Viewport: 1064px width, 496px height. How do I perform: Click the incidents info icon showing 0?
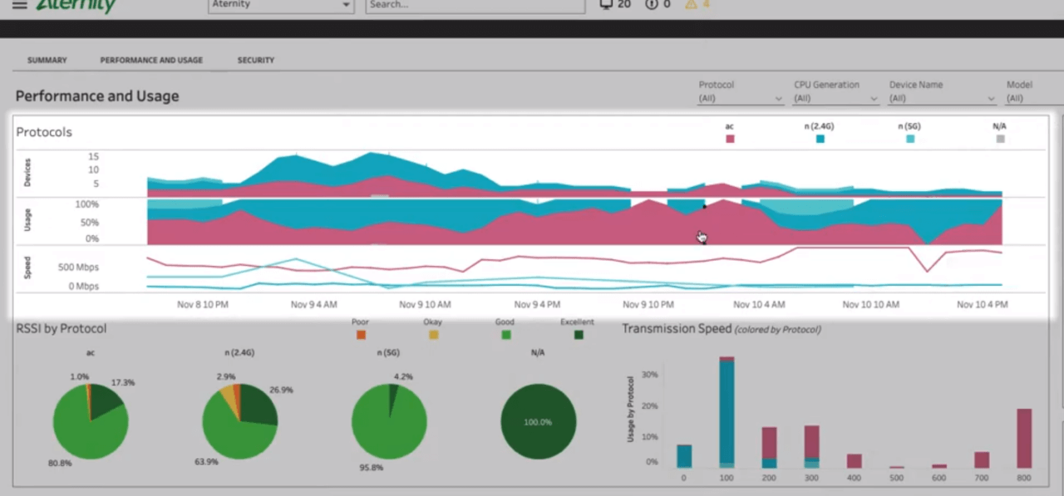pos(651,5)
